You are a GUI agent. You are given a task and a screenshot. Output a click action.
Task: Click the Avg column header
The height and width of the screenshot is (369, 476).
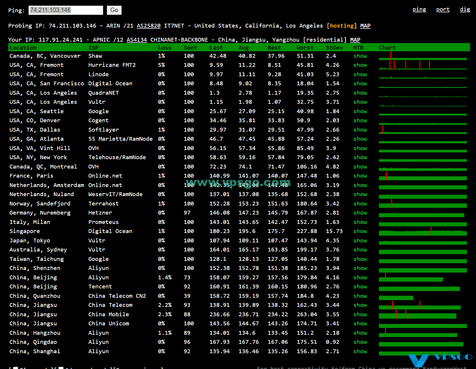243,48
